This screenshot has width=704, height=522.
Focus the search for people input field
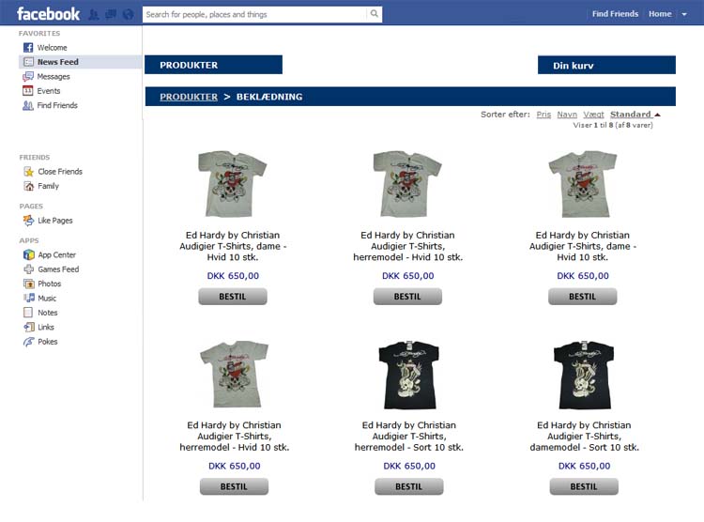[254, 14]
